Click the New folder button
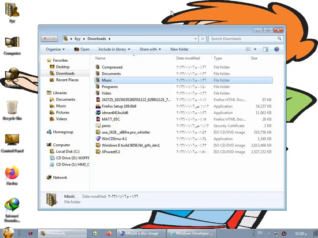318x238 pixels. (x=179, y=49)
